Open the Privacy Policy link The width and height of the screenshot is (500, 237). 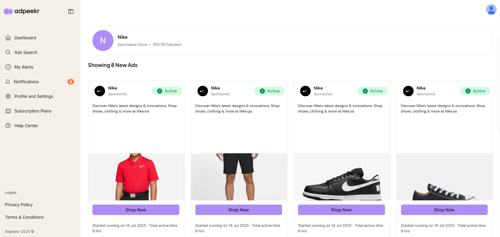pos(19,205)
